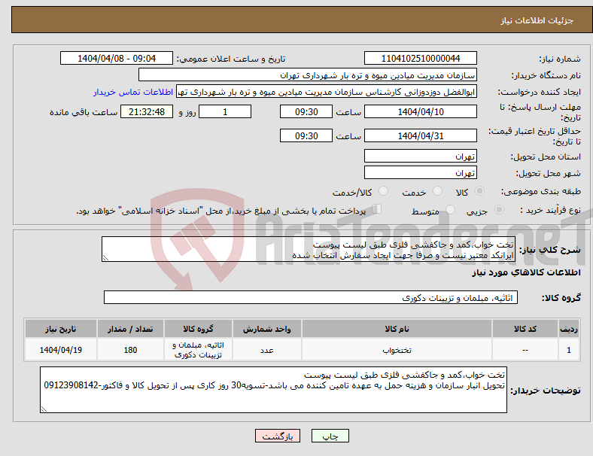
Task: Click ردیف column header
Action: tap(568, 329)
